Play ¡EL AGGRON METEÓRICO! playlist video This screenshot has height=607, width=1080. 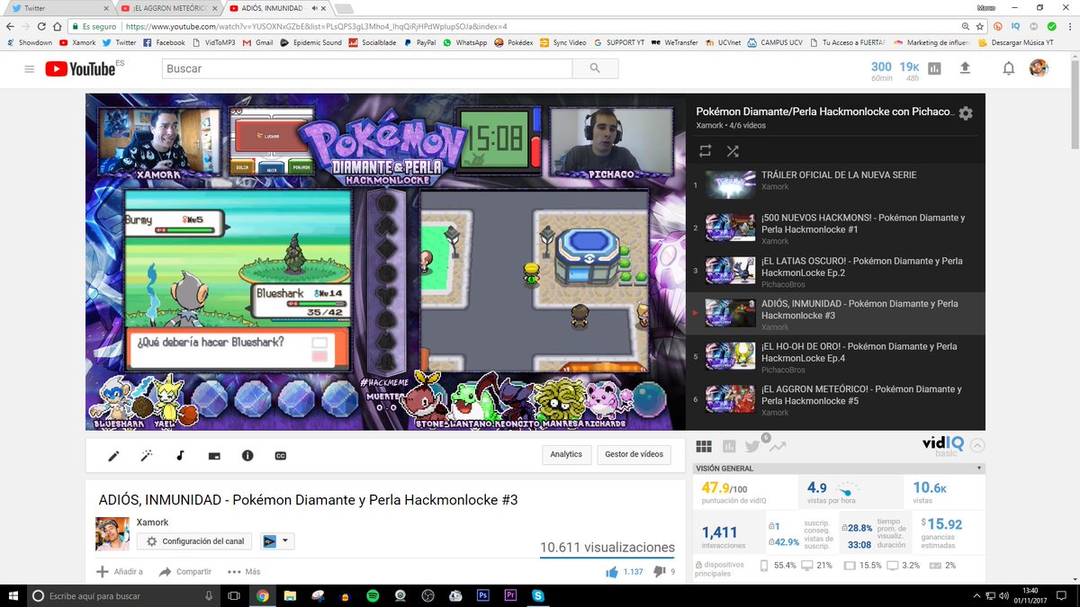coord(835,400)
